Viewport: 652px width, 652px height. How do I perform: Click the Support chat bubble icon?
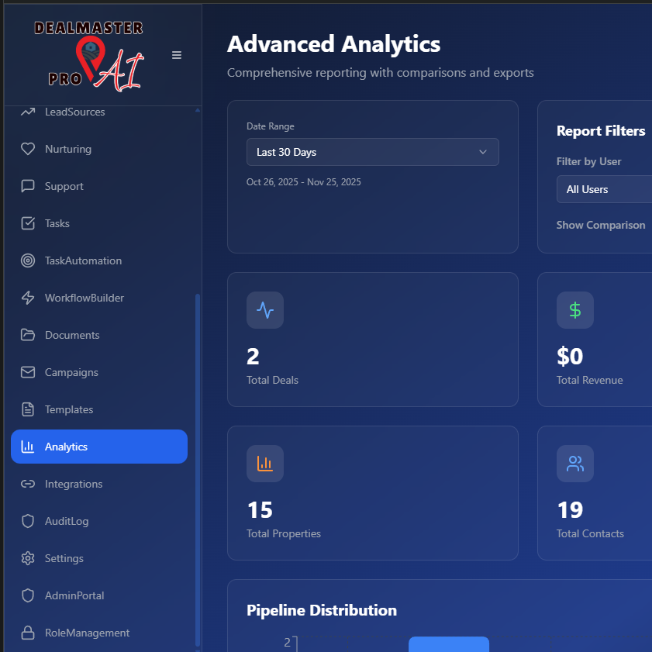pyautogui.click(x=28, y=186)
